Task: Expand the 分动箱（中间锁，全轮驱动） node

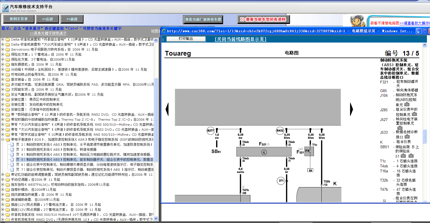Action: click(3, 70)
